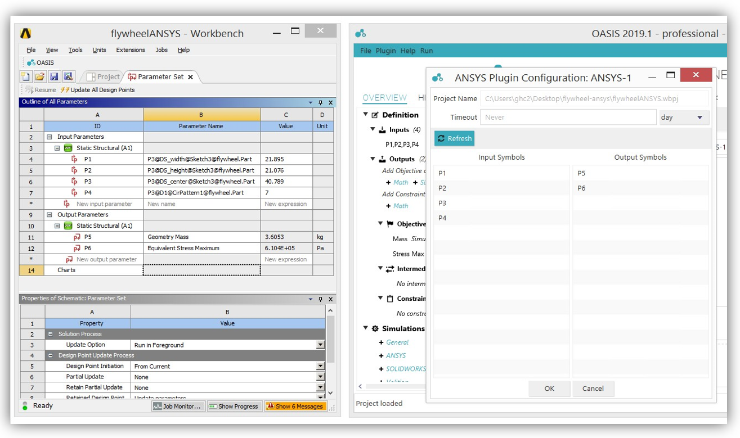Click the ANSYS Plugin Configuration dialog logo icon
Viewport: 740px width, 438px height.
click(437, 78)
